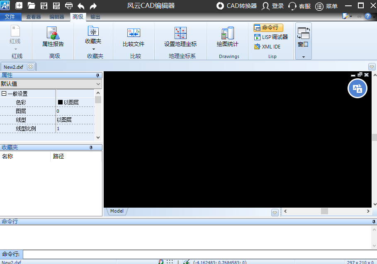This screenshot has height=264, width=377.
Task: Open the XML IDE tool
Action: tap(267, 46)
